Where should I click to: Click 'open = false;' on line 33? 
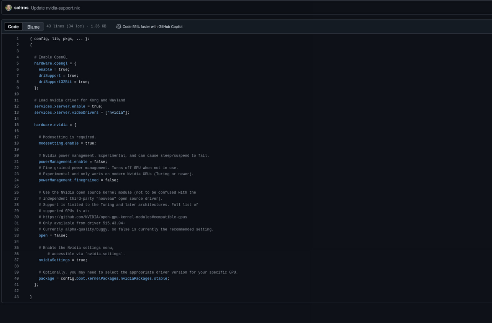coord(53,236)
